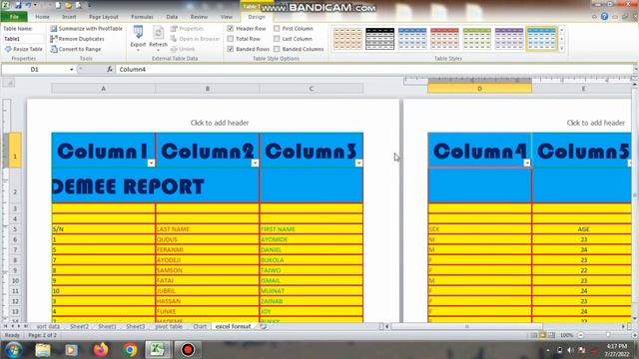The width and height of the screenshot is (639, 359).
Task: Click the horizontal scrollbar thumb
Action: [x=466, y=326]
